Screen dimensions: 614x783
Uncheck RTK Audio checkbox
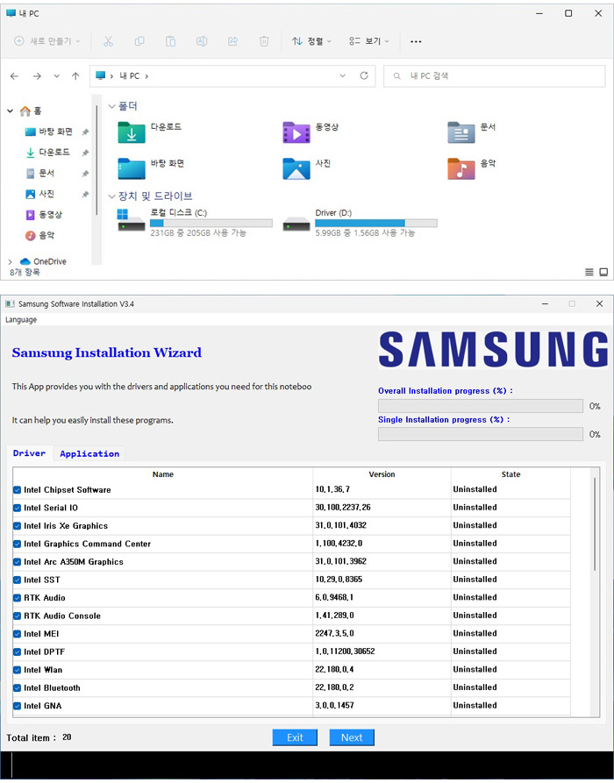(x=18, y=598)
